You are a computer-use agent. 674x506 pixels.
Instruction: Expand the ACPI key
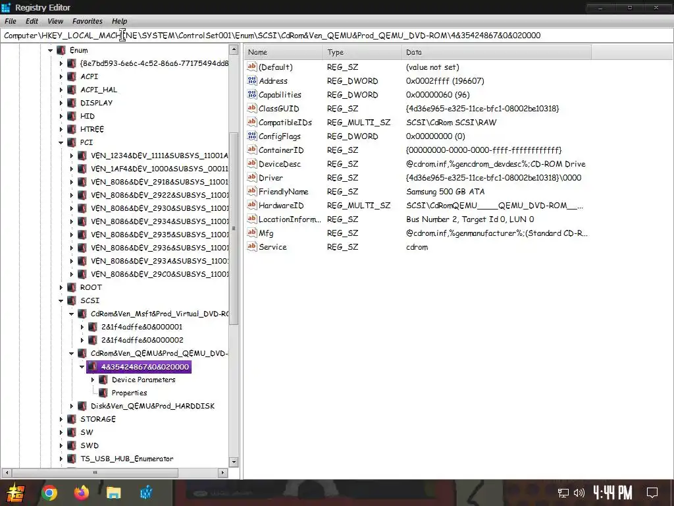[x=61, y=76]
